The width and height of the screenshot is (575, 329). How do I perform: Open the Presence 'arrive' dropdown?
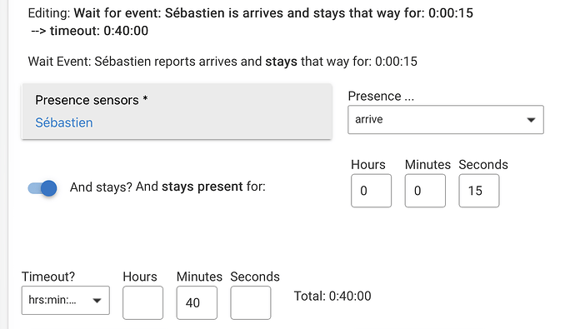(x=446, y=120)
